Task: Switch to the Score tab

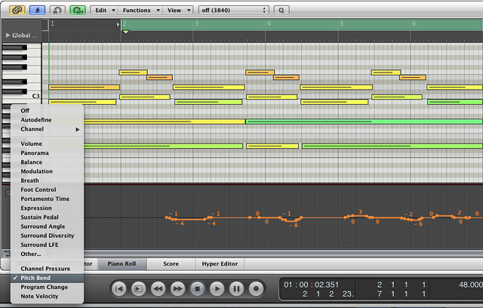Action: click(x=171, y=264)
